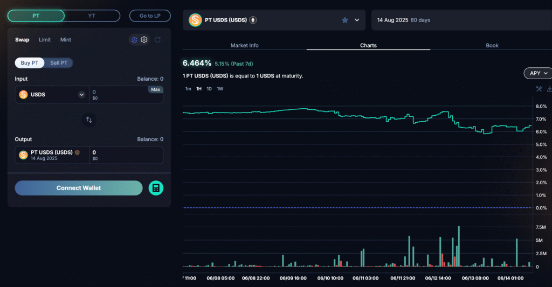Click the PT USDS token icon in Output

tap(23, 155)
